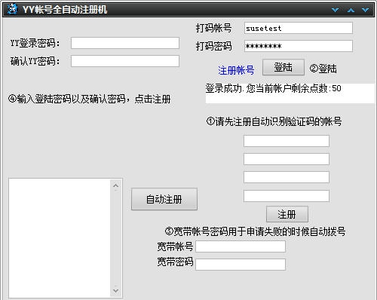Click the log list scroll-down arrow
The image size is (377, 300).
click(115, 290)
